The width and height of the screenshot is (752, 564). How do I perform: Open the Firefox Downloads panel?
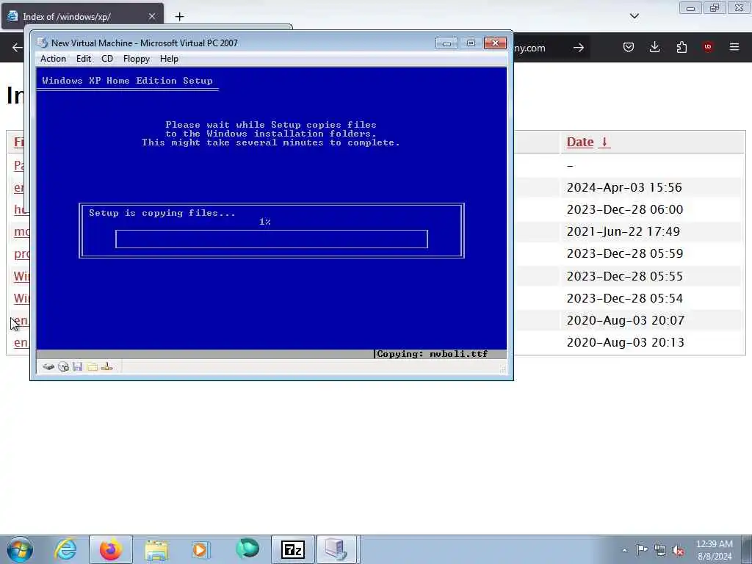pos(654,47)
